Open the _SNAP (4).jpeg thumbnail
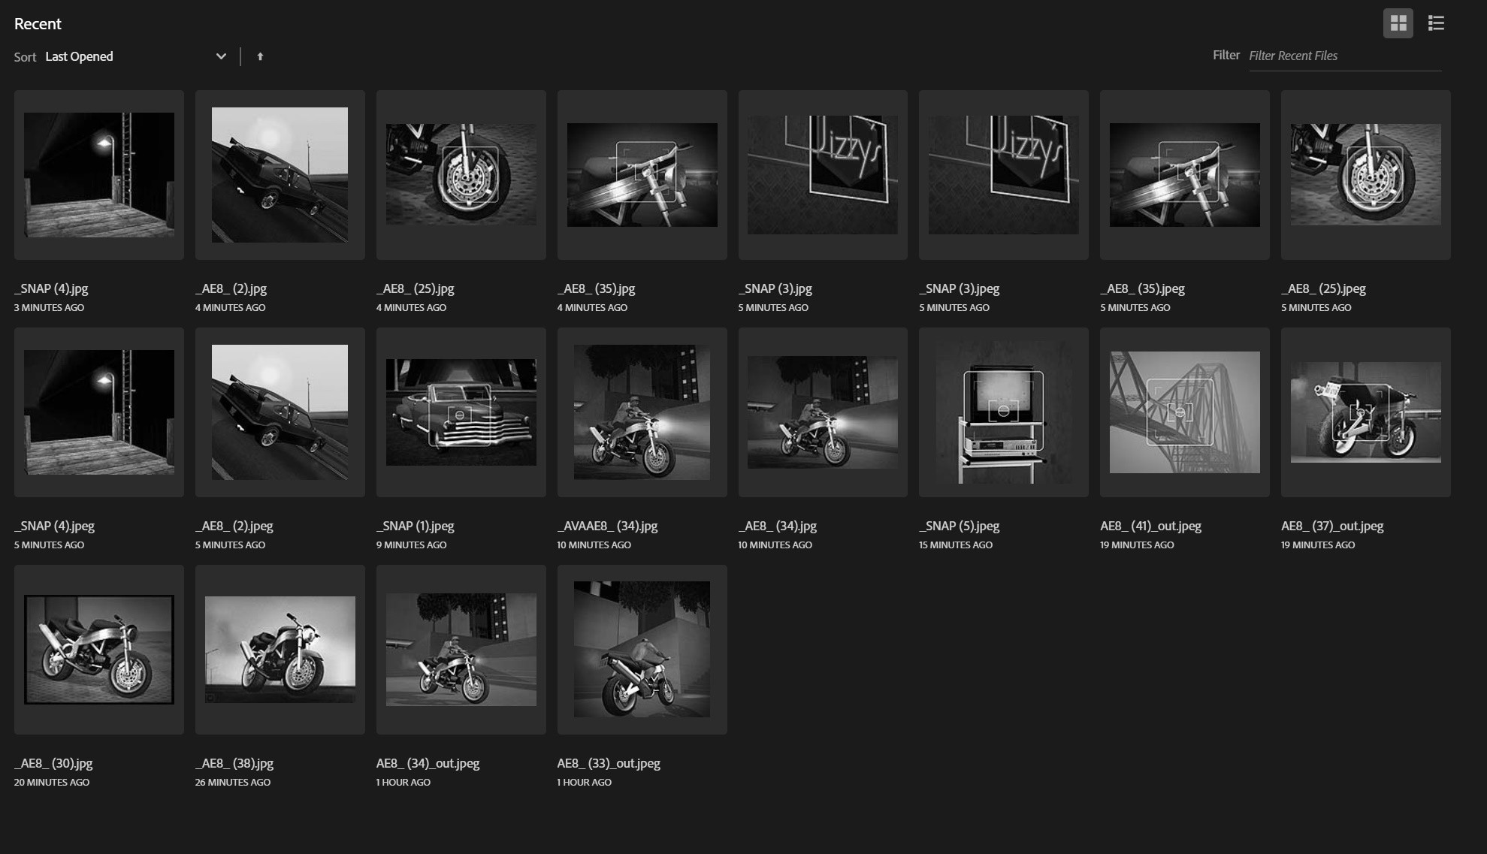 click(x=98, y=412)
